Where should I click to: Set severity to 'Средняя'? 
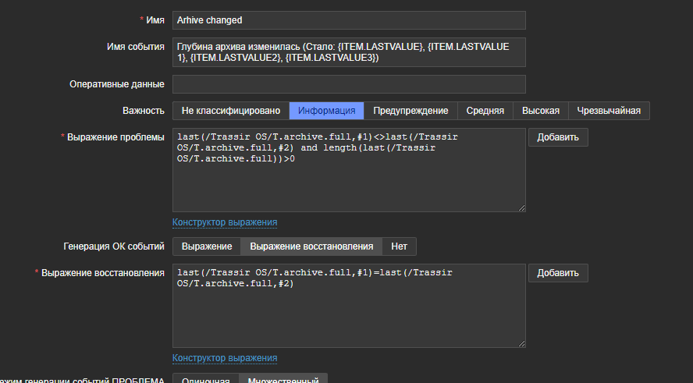click(485, 111)
